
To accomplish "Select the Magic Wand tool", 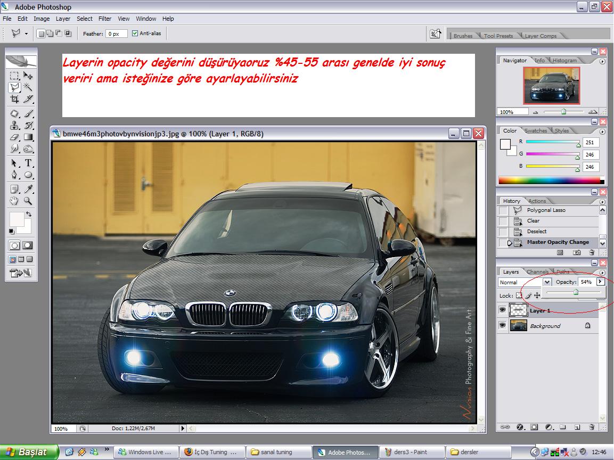I will click(28, 87).
